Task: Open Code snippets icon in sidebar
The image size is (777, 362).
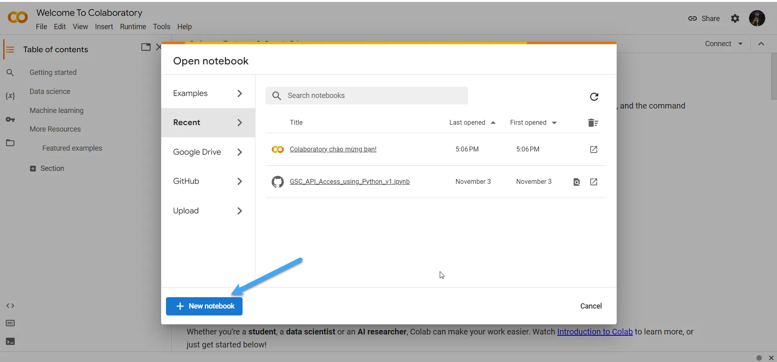Action: tap(10, 306)
